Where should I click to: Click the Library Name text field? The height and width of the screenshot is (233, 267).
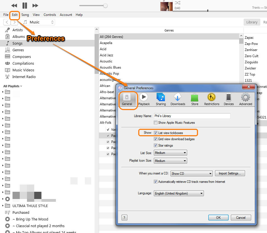coord(192,116)
